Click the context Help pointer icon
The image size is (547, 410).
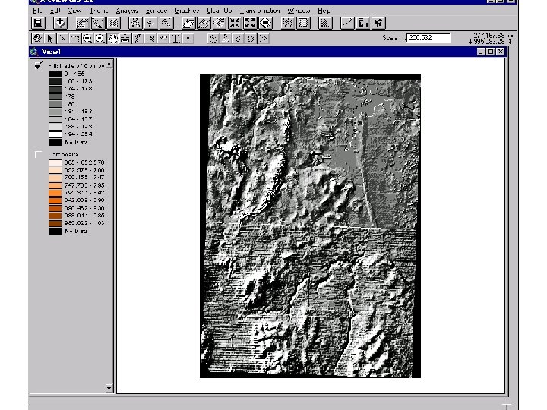(378, 24)
